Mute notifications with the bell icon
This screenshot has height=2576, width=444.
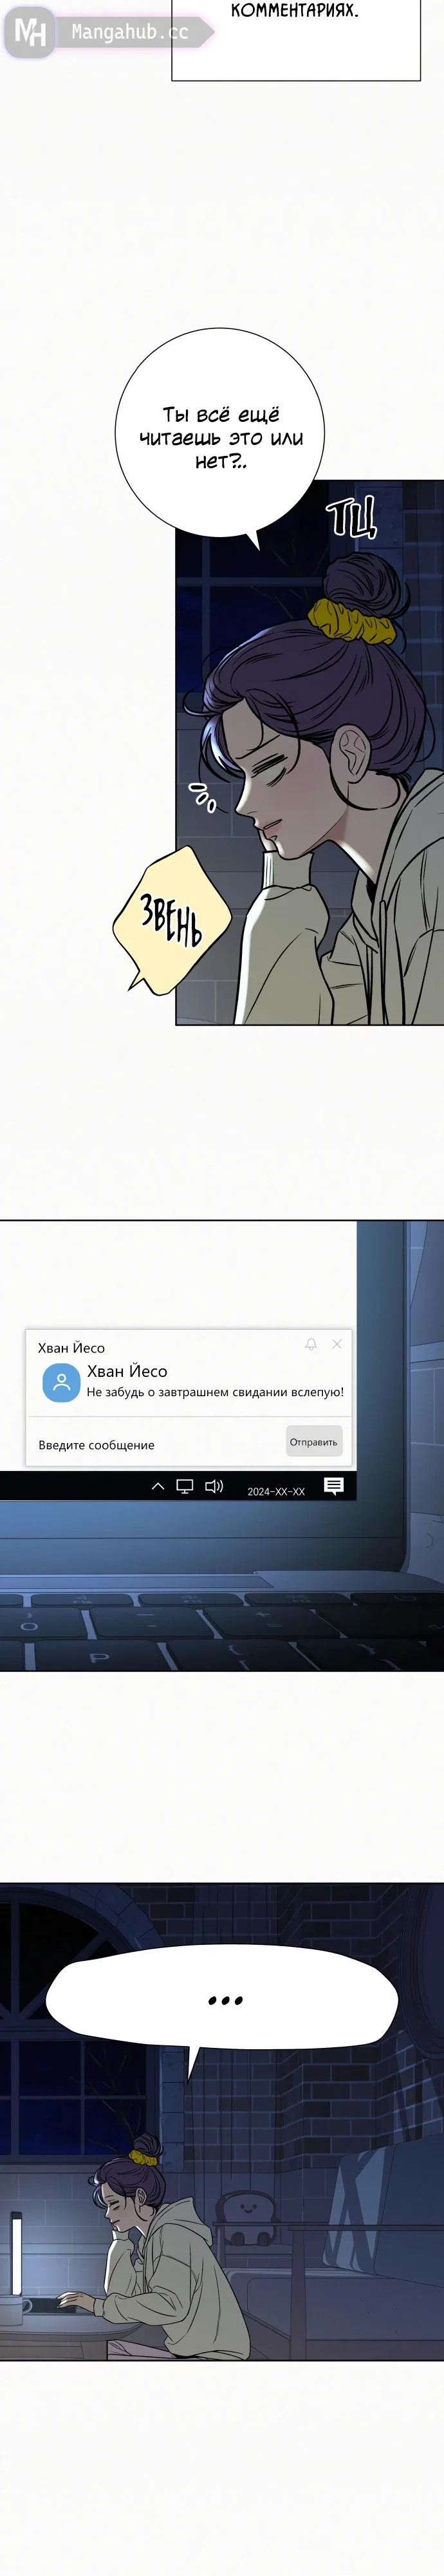click(311, 1344)
